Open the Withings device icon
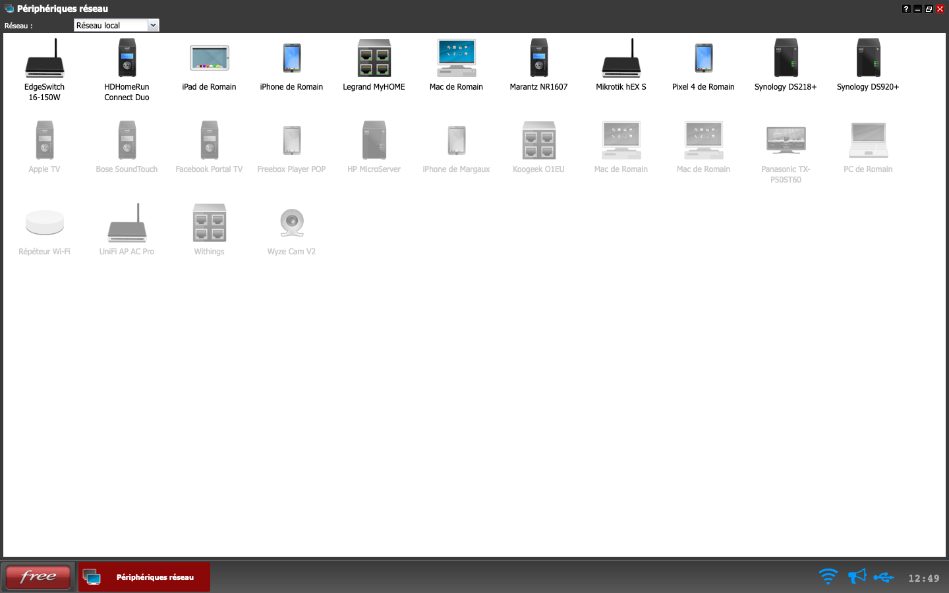 [209, 223]
